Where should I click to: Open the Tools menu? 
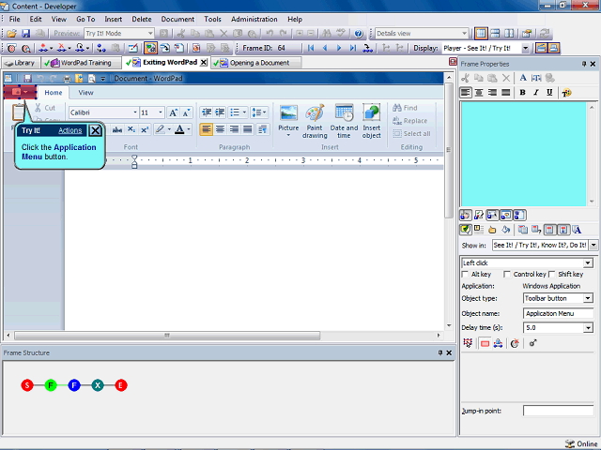tap(212, 19)
